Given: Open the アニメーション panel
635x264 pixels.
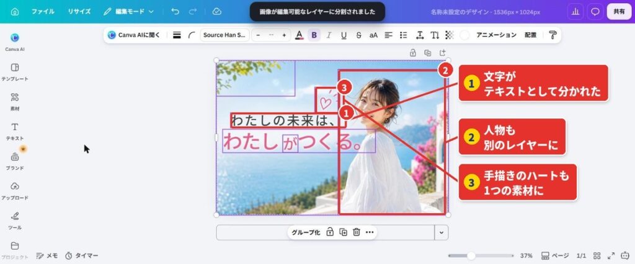Looking at the screenshot, I should [x=496, y=35].
